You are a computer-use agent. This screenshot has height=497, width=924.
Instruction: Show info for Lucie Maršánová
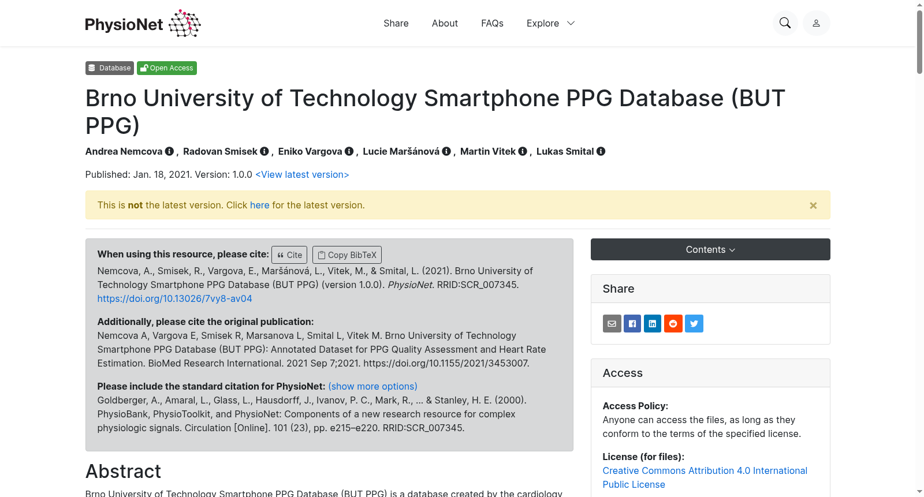click(x=446, y=151)
